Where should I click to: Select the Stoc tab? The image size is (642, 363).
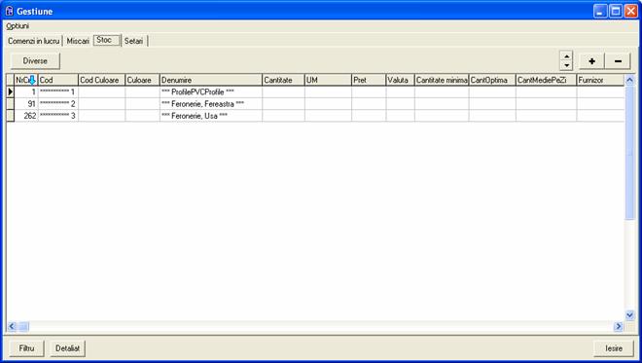(x=106, y=40)
